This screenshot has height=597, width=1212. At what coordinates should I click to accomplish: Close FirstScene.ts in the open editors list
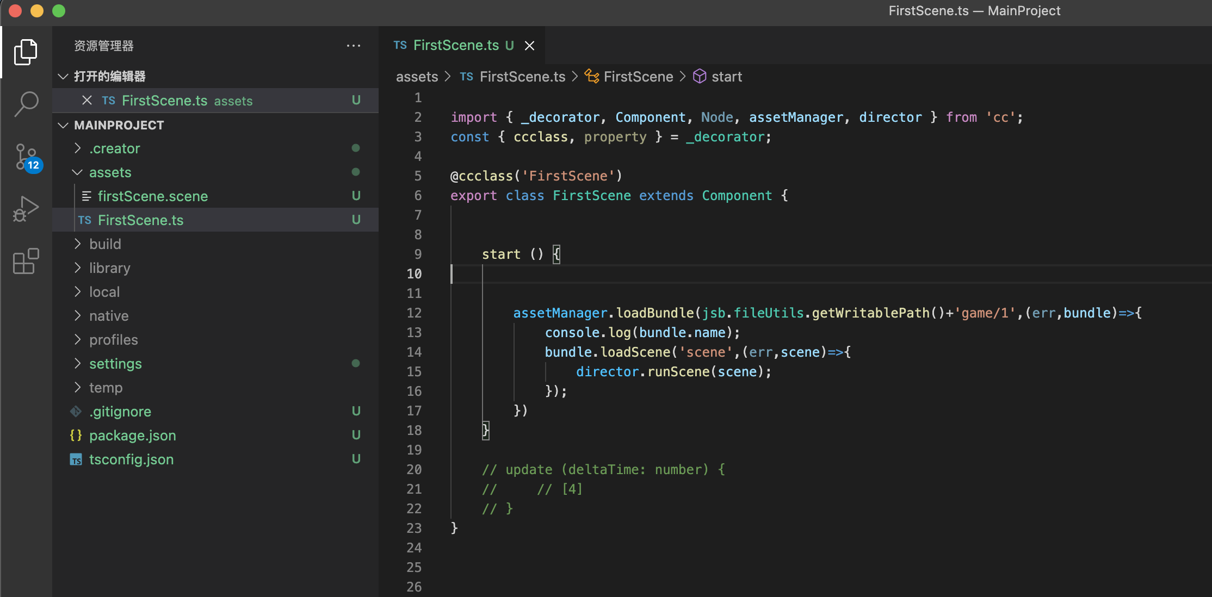pos(87,101)
